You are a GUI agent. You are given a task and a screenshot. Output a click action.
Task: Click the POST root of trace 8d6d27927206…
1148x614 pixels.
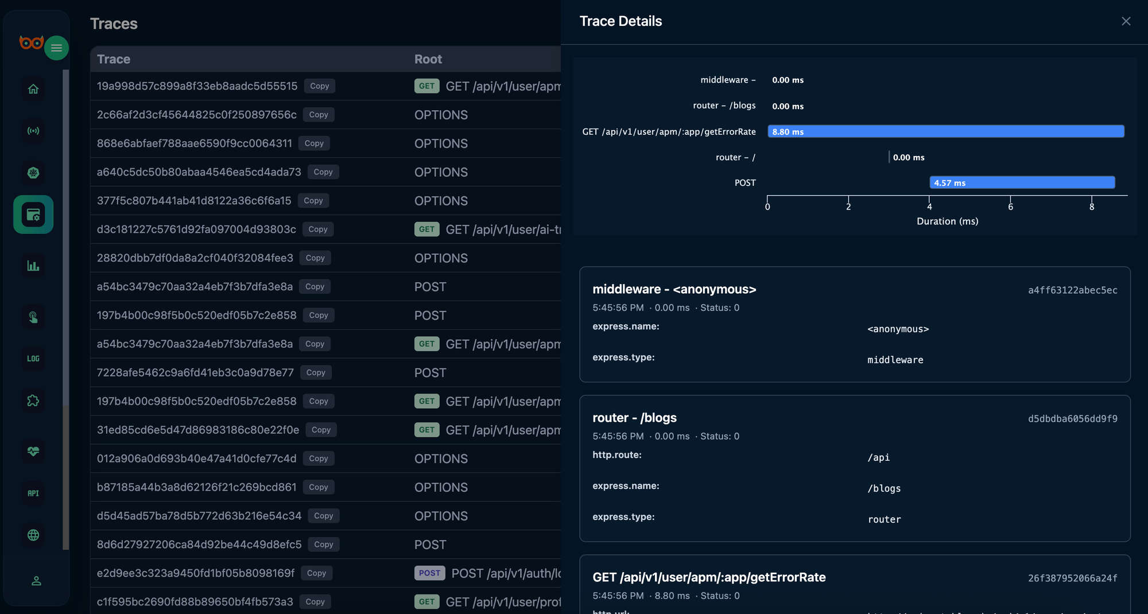click(x=430, y=545)
